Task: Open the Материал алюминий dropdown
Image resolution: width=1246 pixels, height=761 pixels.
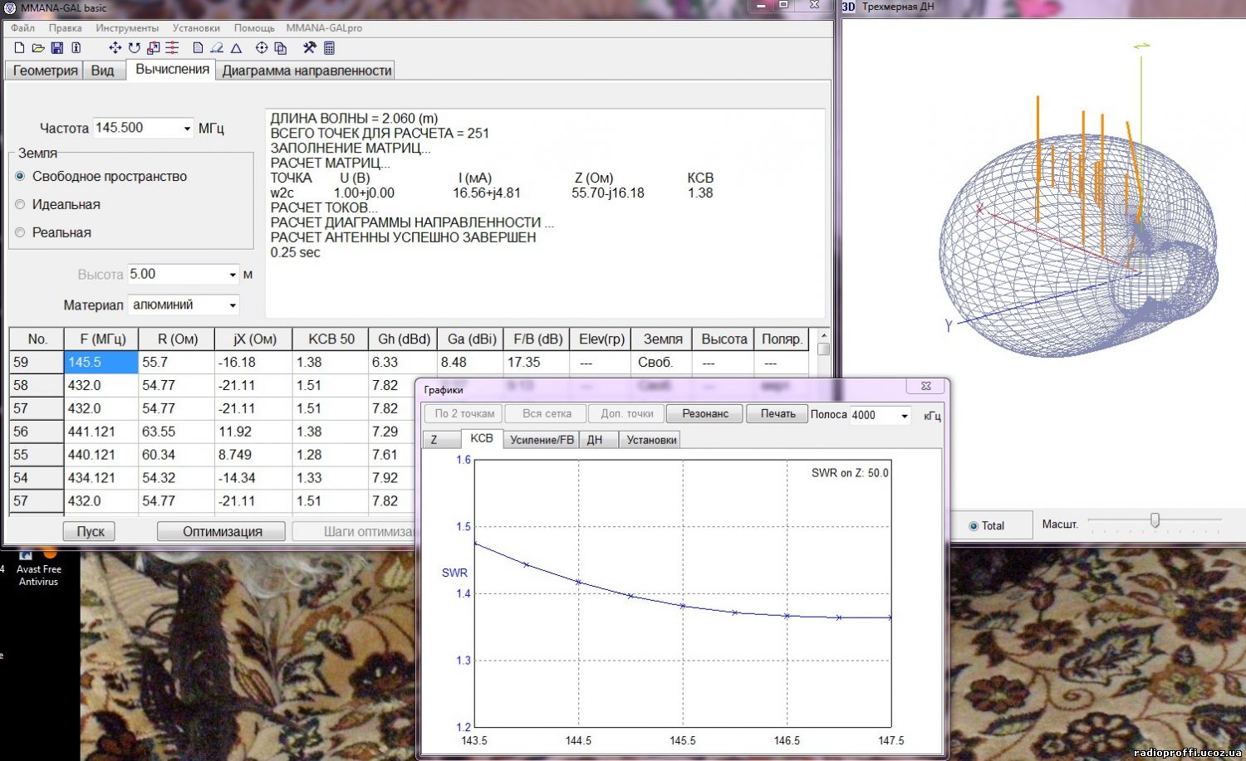Action: pos(233,305)
